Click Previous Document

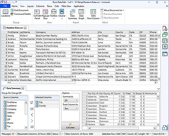point(111,14)
